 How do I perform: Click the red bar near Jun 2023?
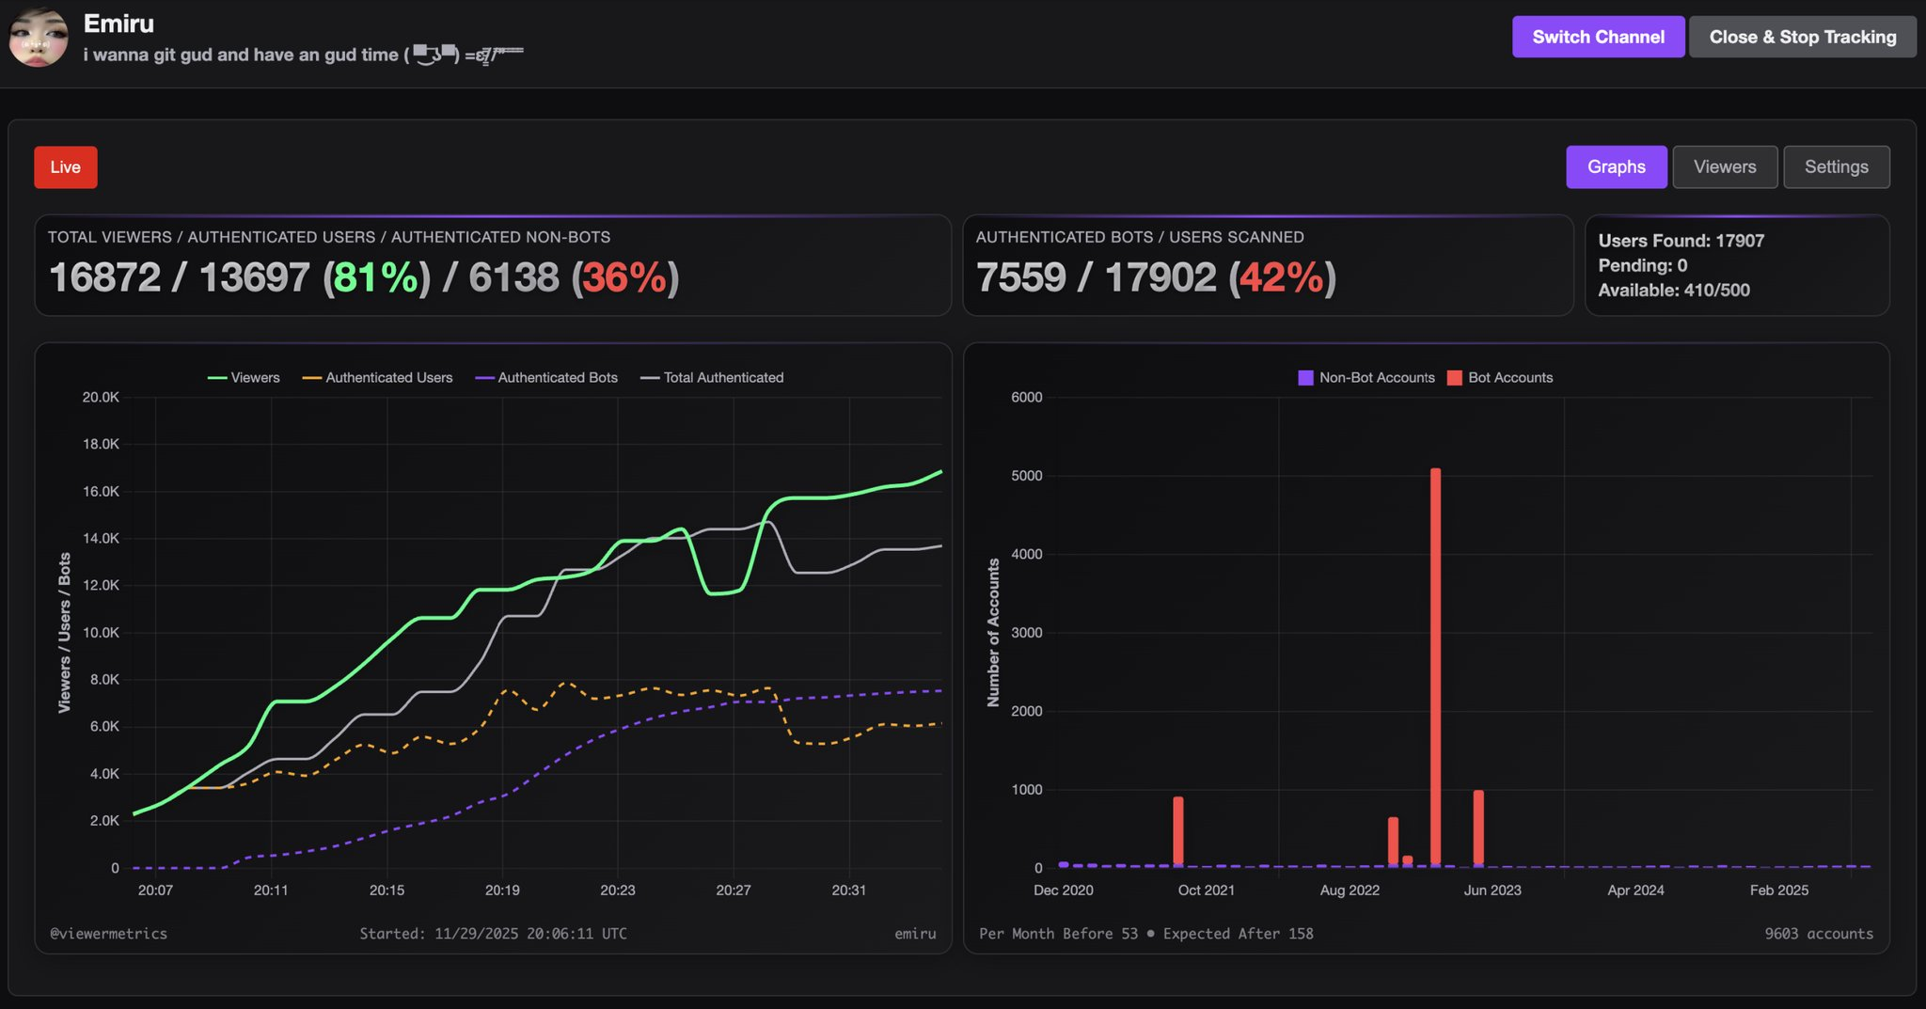(1478, 828)
